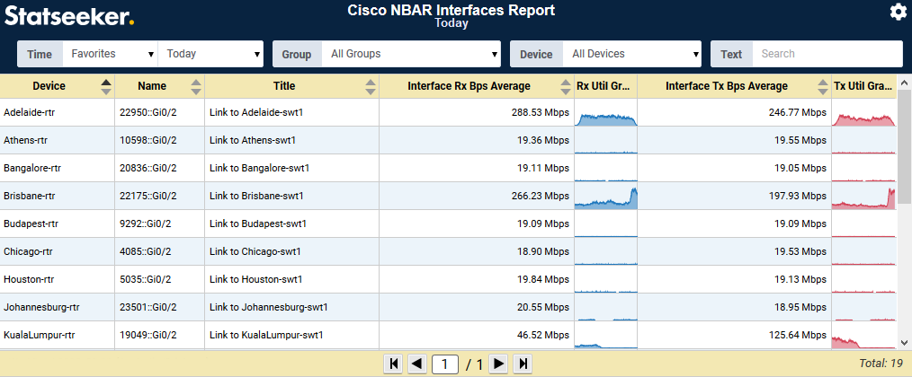912x377 pixels.
Task: Sort table by Name column arrows
Action: (196, 87)
